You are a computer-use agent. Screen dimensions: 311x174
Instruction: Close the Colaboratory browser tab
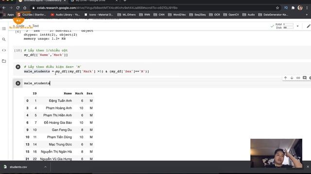[x=65, y=1]
